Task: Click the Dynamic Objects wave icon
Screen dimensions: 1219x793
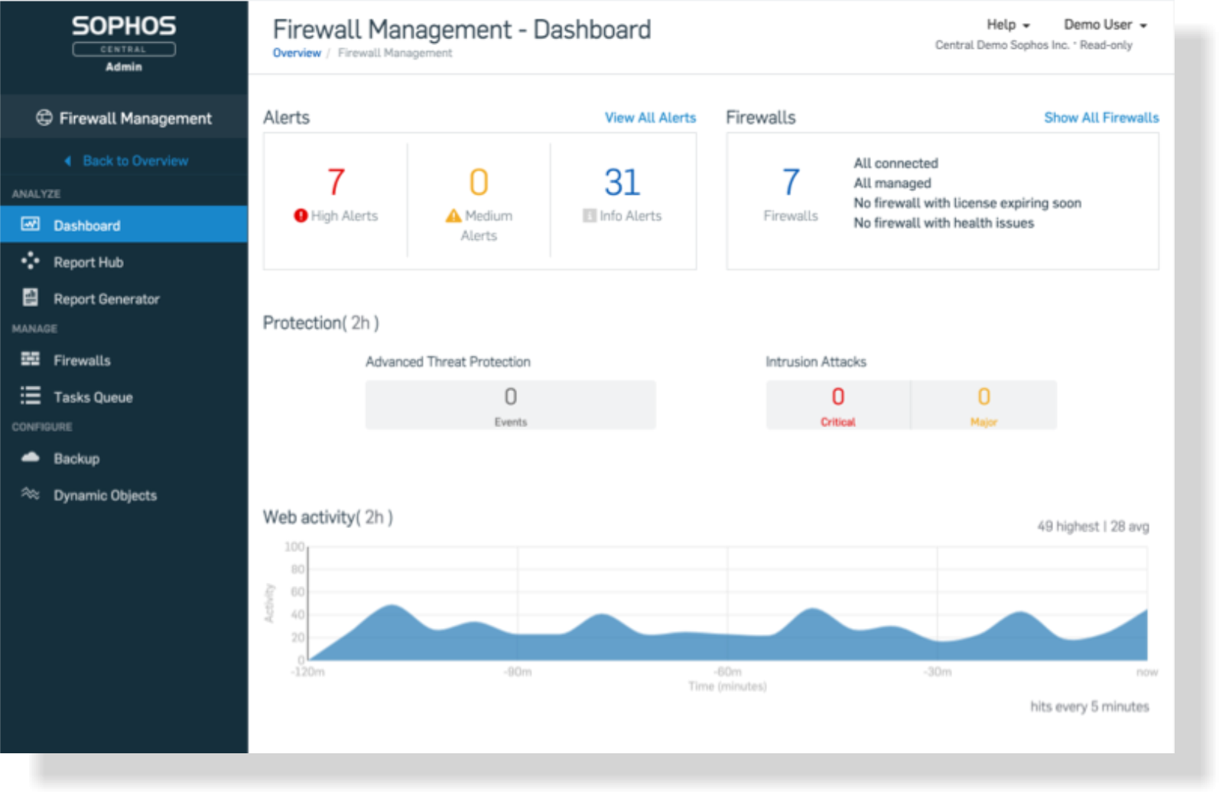Action: (x=31, y=494)
